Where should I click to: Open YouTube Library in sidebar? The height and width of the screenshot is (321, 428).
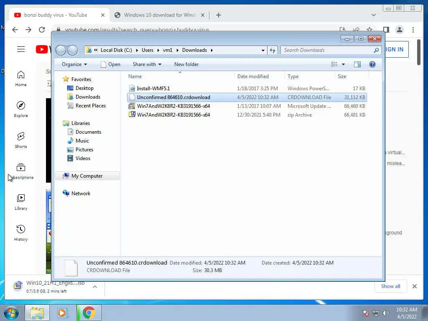click(x=21, y=202)
